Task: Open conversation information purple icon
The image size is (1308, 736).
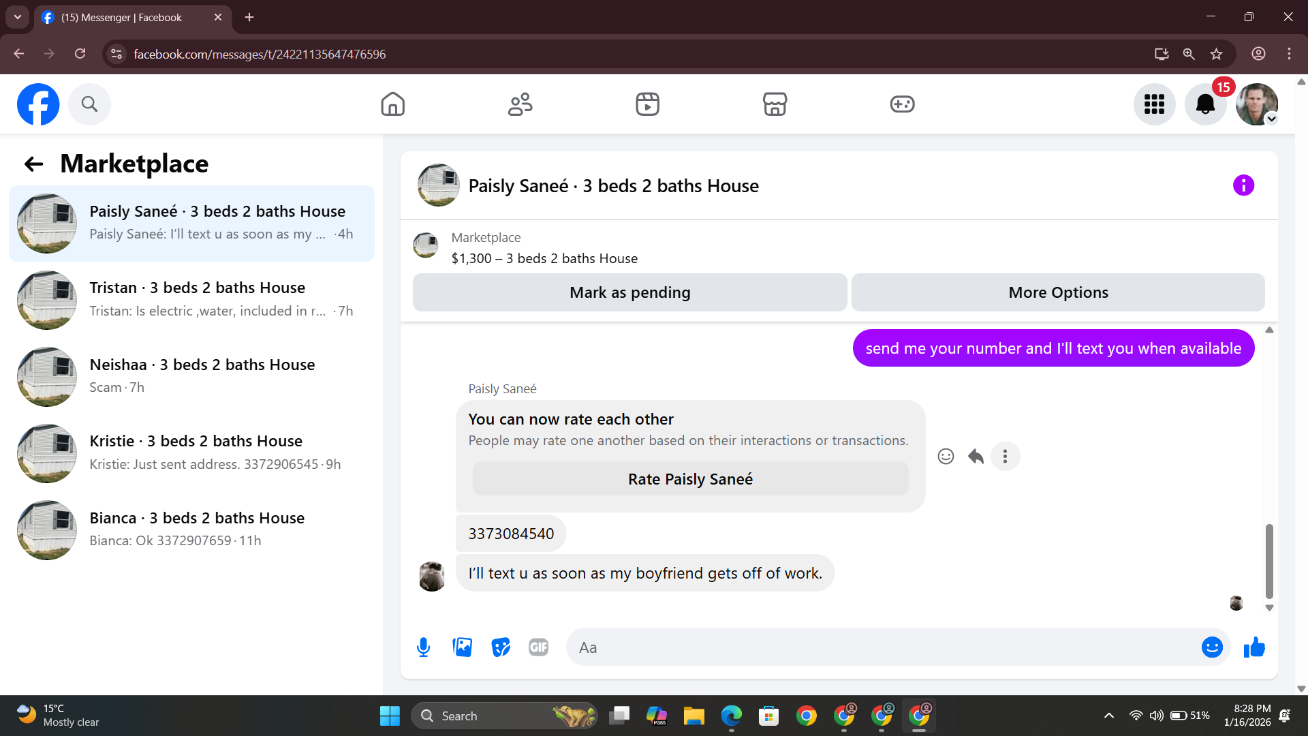Action: pyautogui.click(x=1243, y=185)
